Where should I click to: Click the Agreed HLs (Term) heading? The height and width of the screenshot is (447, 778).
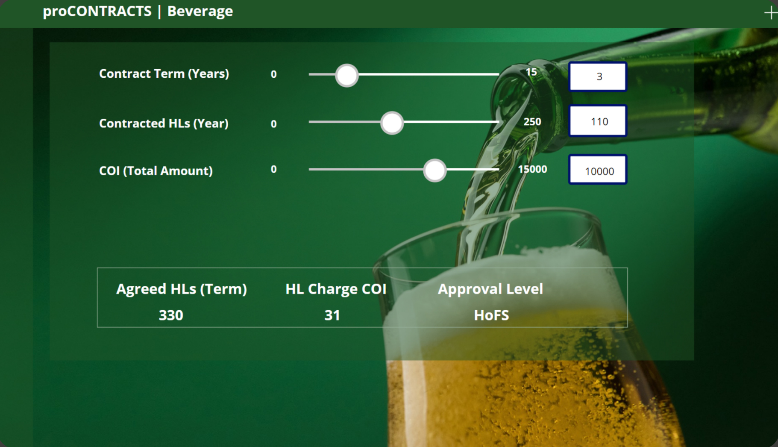click(182, 289)
